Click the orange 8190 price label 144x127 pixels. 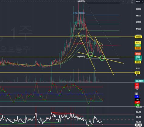(138, 48)
